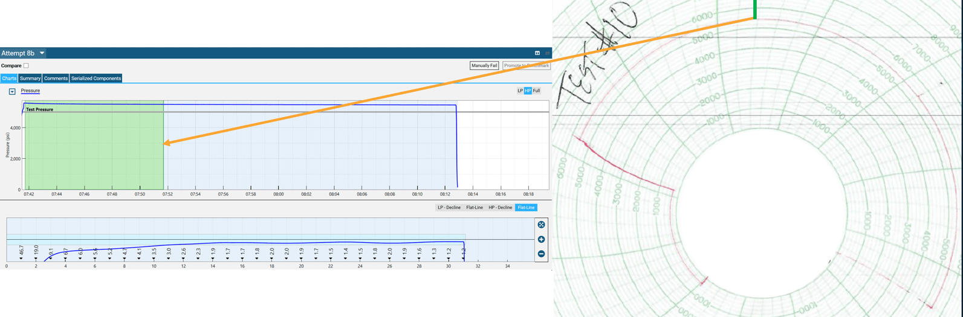Image resolution: width=963 pixels, height=317 pixels.
Task: Click the 46.7 marker on lower chart
Action: coord(21,250)
